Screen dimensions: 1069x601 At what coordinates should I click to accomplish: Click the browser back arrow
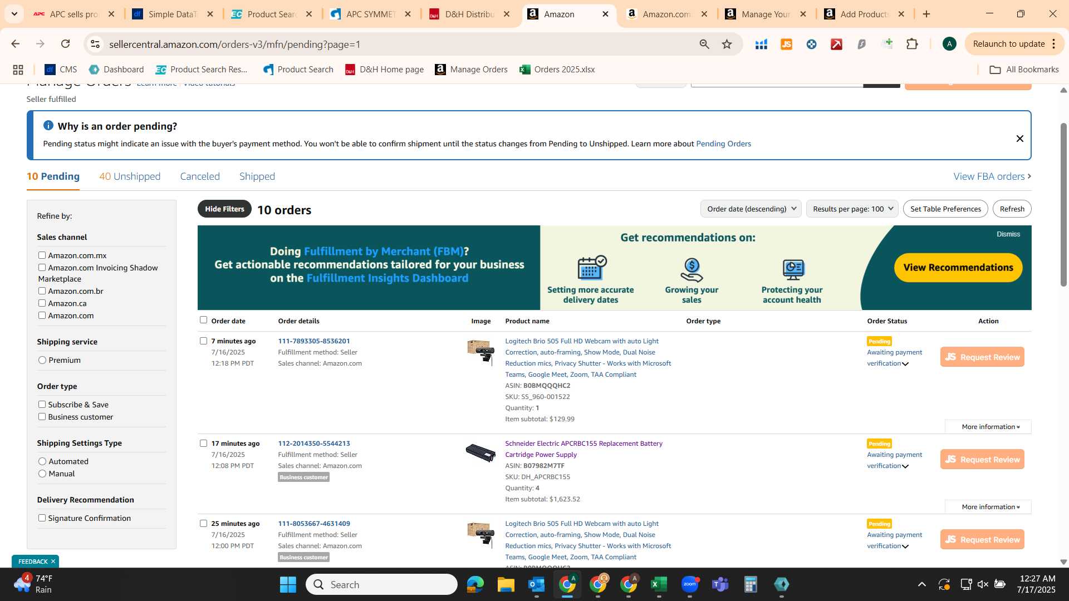click(x=16, y=44)
